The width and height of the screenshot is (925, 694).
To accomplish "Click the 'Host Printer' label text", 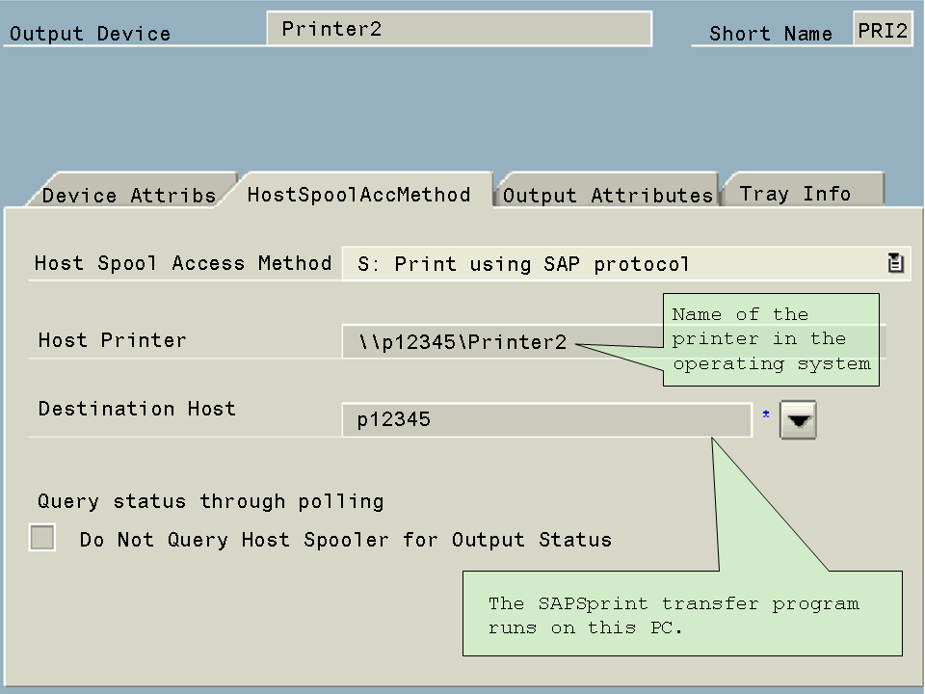I will (112, 340).
